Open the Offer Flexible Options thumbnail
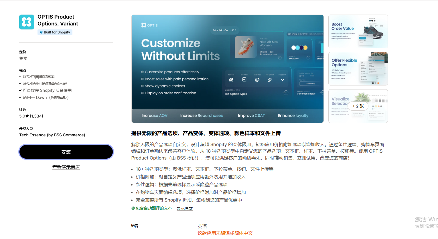This screenshot has width=438, height=239. pos(358,69)
